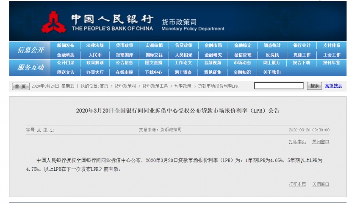Select 征信管理 menu item
360x203 pixels.
tap(243, 55)
